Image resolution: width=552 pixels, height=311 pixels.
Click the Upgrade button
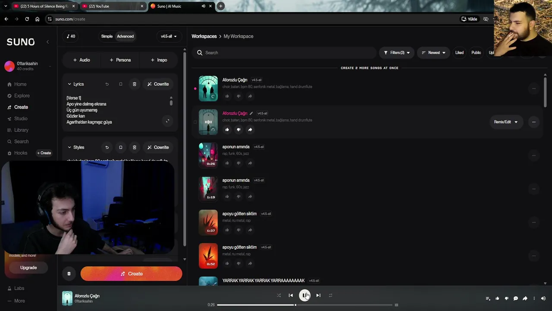[28, 267]
